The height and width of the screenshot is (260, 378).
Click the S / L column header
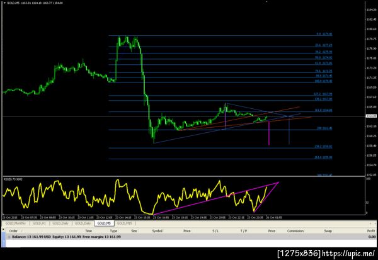pyautogui.click(x=215, y=231)
